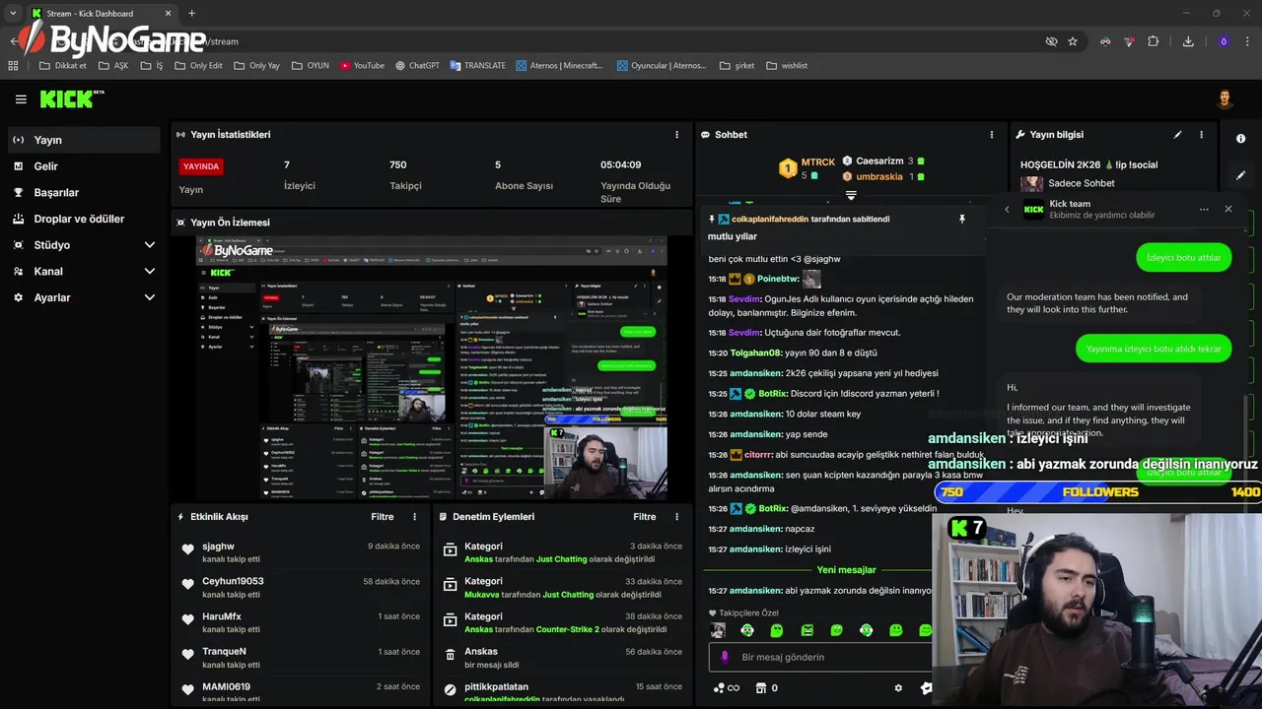This screenshot has height=709, width=1262.
Task: Click the HaruMfx follow event row
Action: (x=301, y=622)
